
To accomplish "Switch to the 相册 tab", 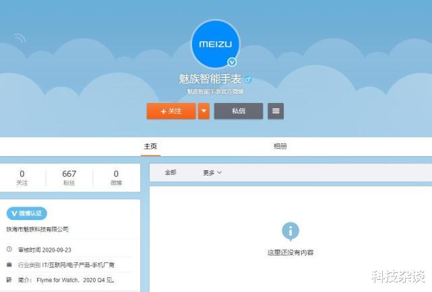I will click(280, 146).
